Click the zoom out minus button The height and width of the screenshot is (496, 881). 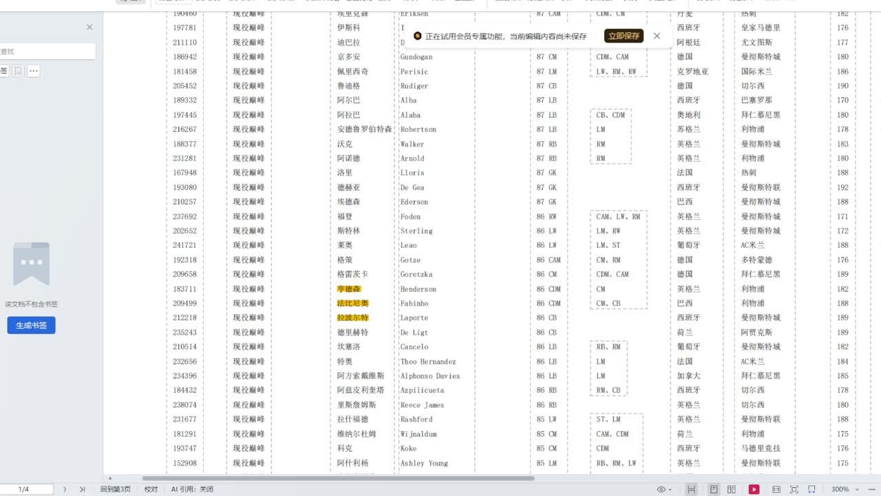point(873,489)
